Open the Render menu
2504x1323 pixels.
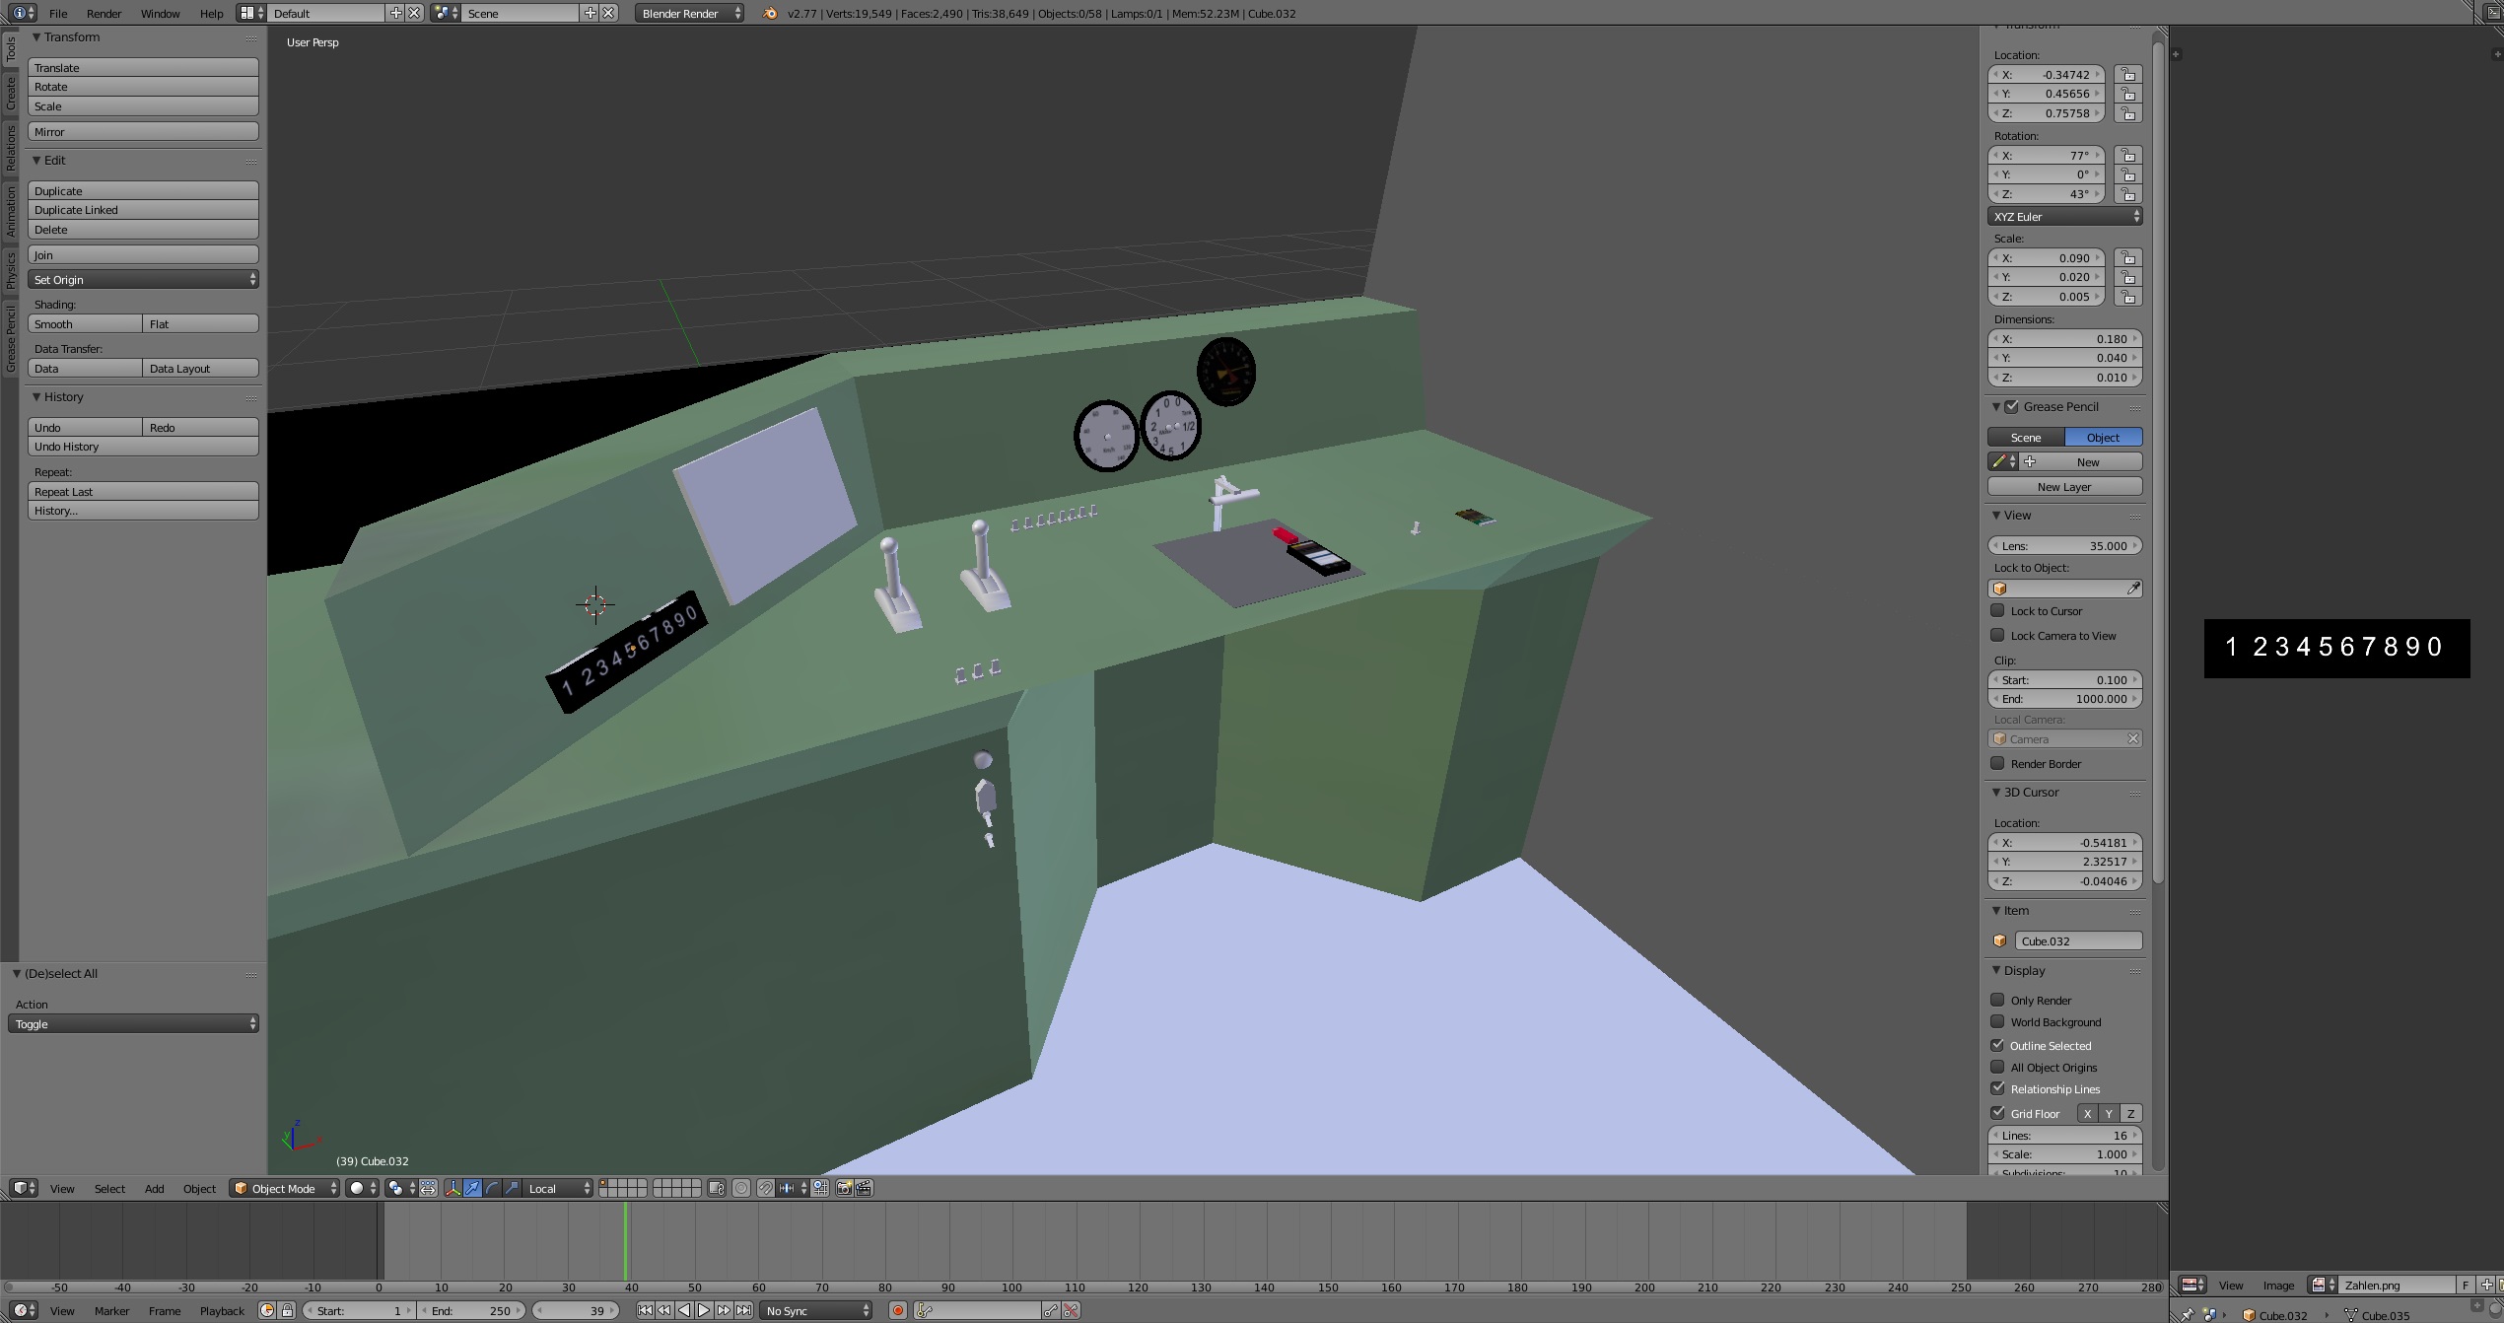(104, 14)
